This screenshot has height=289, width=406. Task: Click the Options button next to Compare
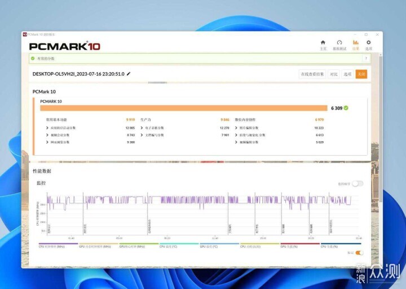click(x=347, y=74)
